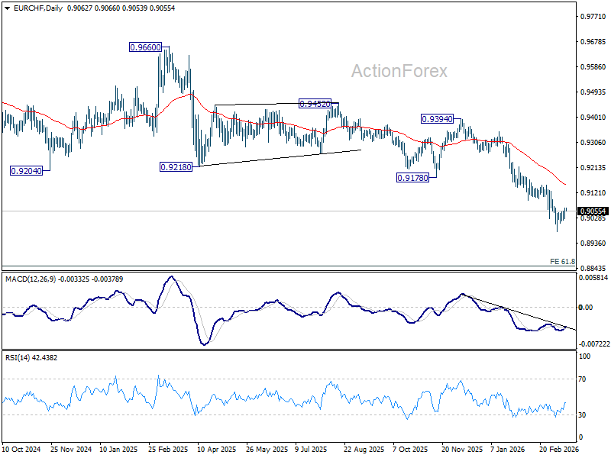Select the 0.96600 price label
The height and width of the screenshot is (458, 611).
tap(145, 47)
